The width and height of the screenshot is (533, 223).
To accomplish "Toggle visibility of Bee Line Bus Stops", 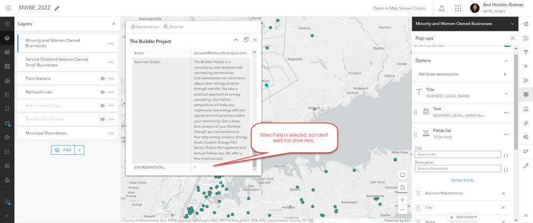I will tap(102, 106).
